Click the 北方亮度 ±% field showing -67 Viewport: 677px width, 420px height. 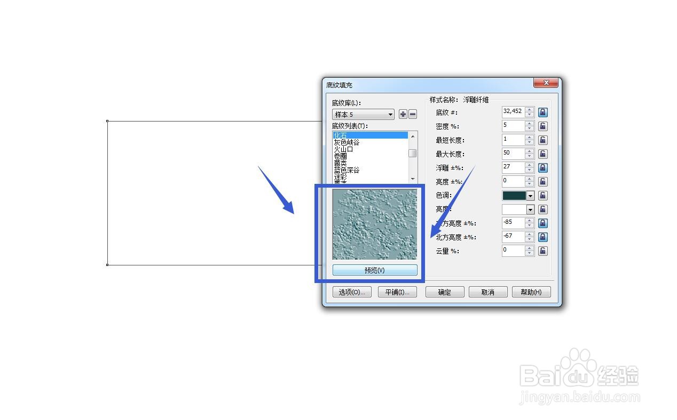(513, 237)
